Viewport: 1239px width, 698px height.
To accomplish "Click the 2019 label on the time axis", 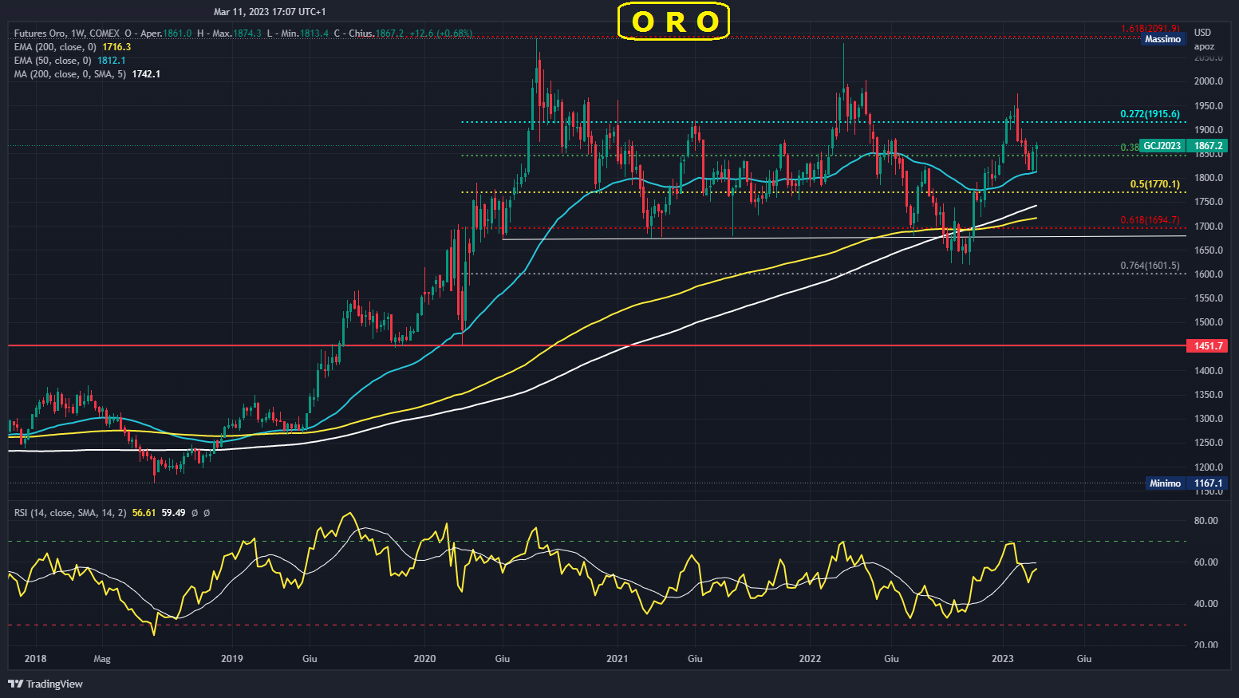I will pos(231,659).
